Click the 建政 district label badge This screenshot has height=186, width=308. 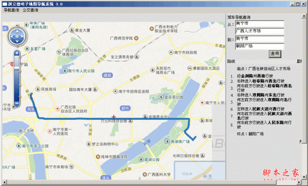[x=107, y=75]
